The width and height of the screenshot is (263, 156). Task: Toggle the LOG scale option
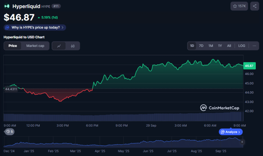[242, 46]
